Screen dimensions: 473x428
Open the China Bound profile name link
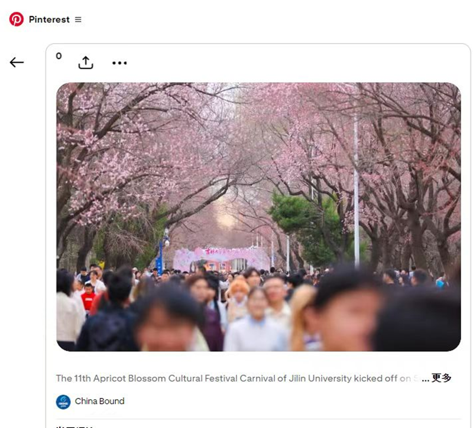pyautogui.click(x=99, y=401)
